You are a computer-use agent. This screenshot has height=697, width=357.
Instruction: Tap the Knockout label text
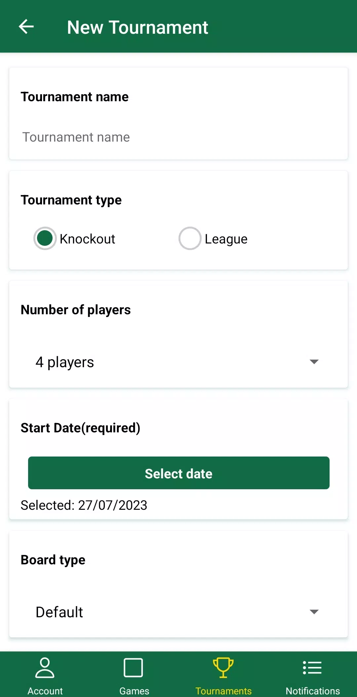pyautogui.click(x=87, y=239)
